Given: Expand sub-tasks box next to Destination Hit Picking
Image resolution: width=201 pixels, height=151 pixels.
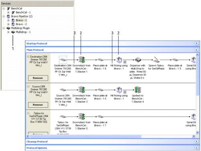Looking at the screenshot, I should pos(125,62).
